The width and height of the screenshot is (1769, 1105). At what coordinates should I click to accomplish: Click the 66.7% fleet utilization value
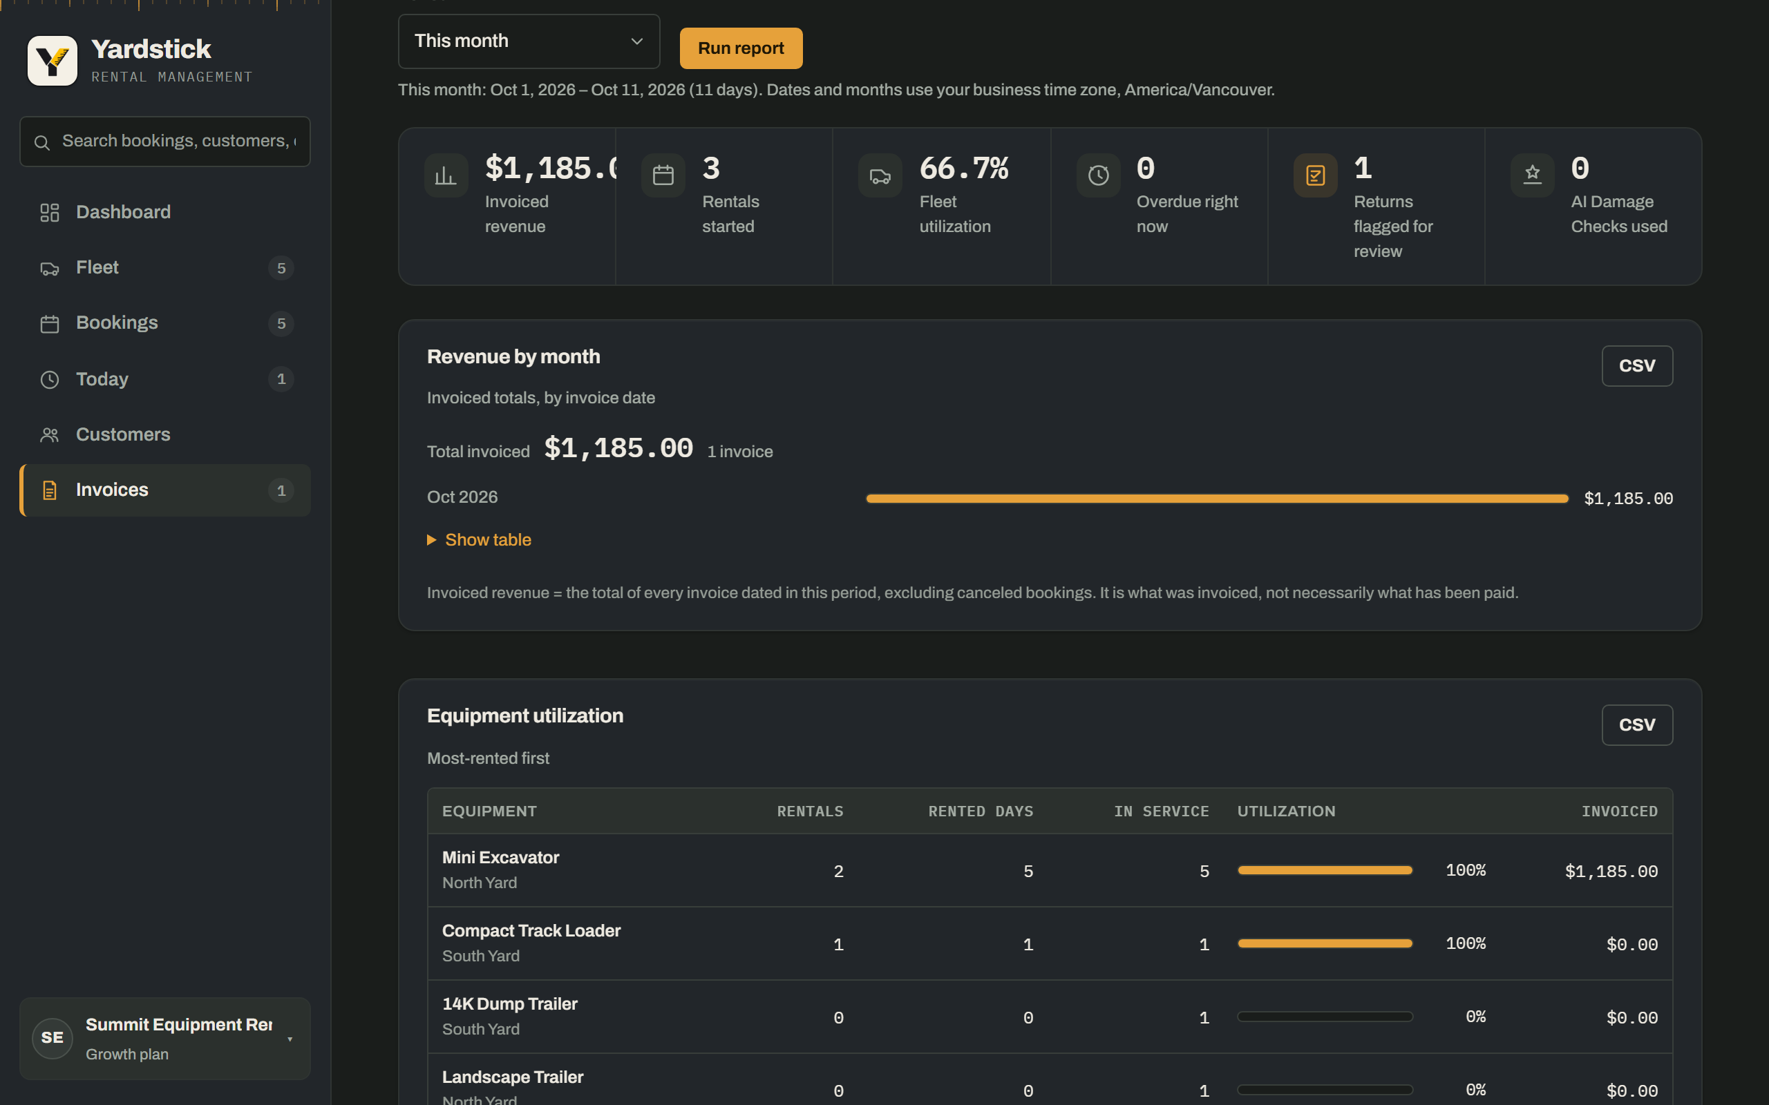coord(963,169)
